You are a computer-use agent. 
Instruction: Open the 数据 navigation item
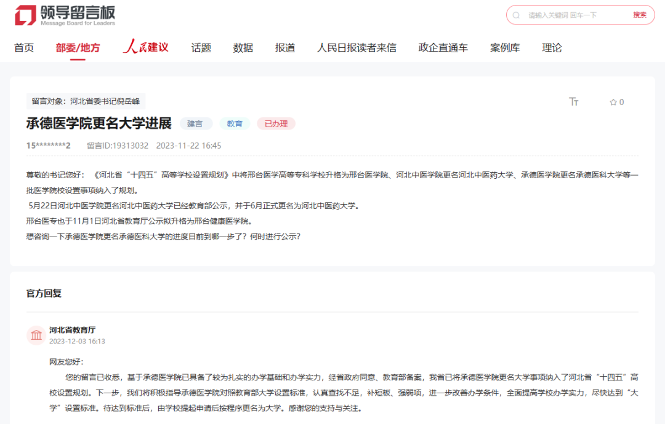243,48
